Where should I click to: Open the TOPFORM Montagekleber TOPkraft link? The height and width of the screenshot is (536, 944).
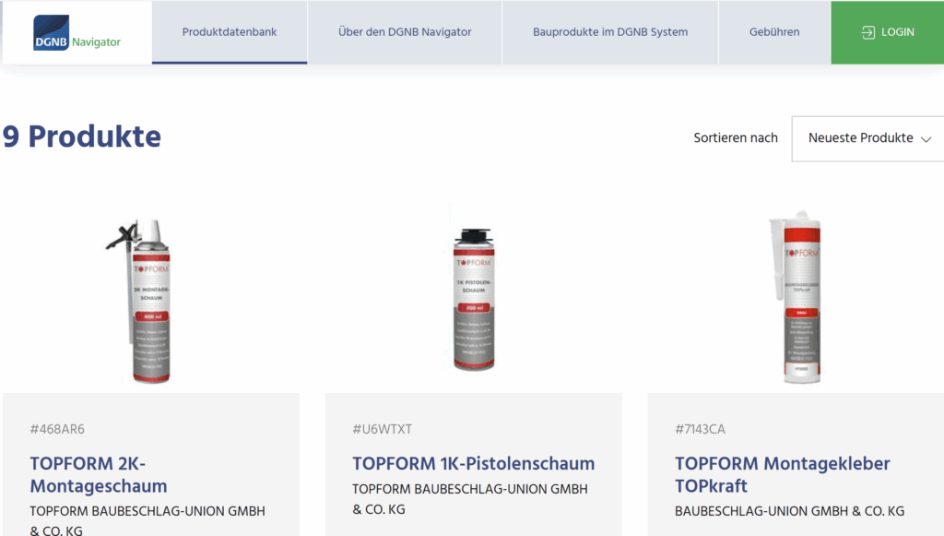pyautogui.click(x=782, y=474)
